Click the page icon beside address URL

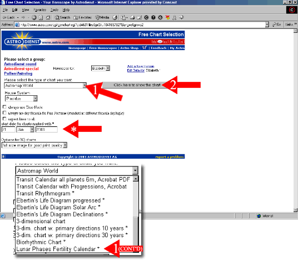(x=17, y=24)
